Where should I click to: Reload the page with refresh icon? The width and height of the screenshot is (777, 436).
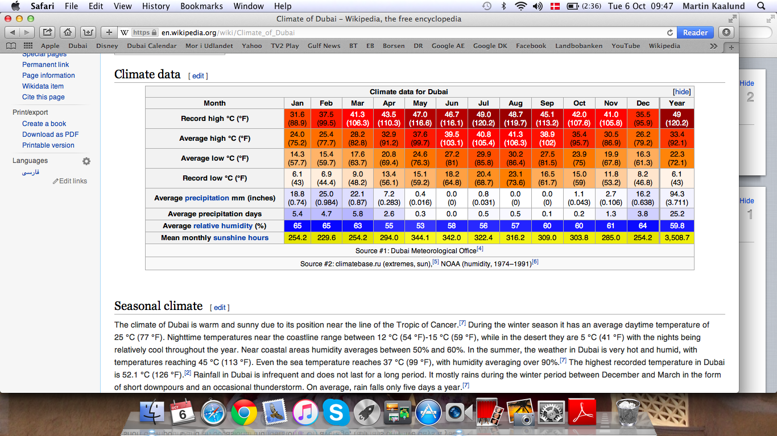coord(670,32)
